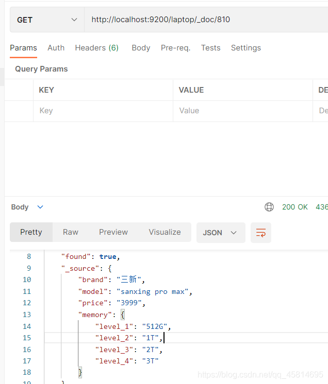The height and width of the screenshot is (384, 328).
Task: Click the query param Value field
Action: pyautogui.click(x=243, y=111)
